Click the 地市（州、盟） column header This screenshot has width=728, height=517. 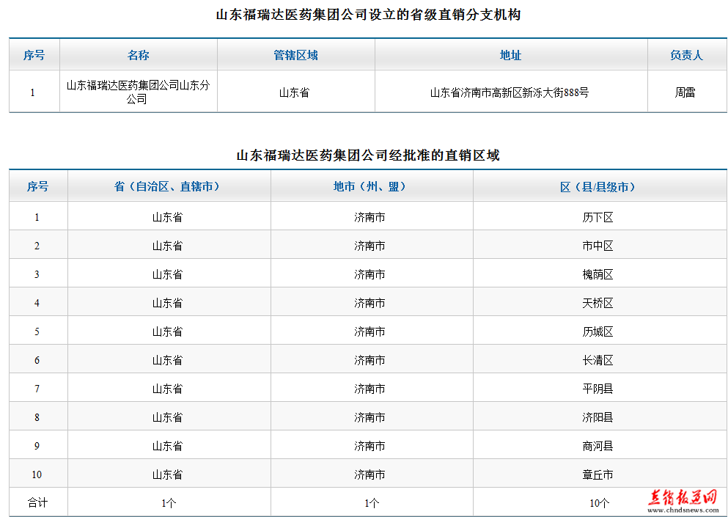pyautogui.click(x=370, y=186)
